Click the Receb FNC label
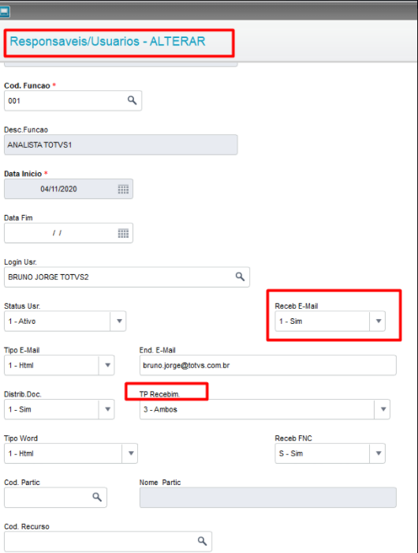Image resolution: width=418 pixels, height=553 pixels. click(293, 438)
